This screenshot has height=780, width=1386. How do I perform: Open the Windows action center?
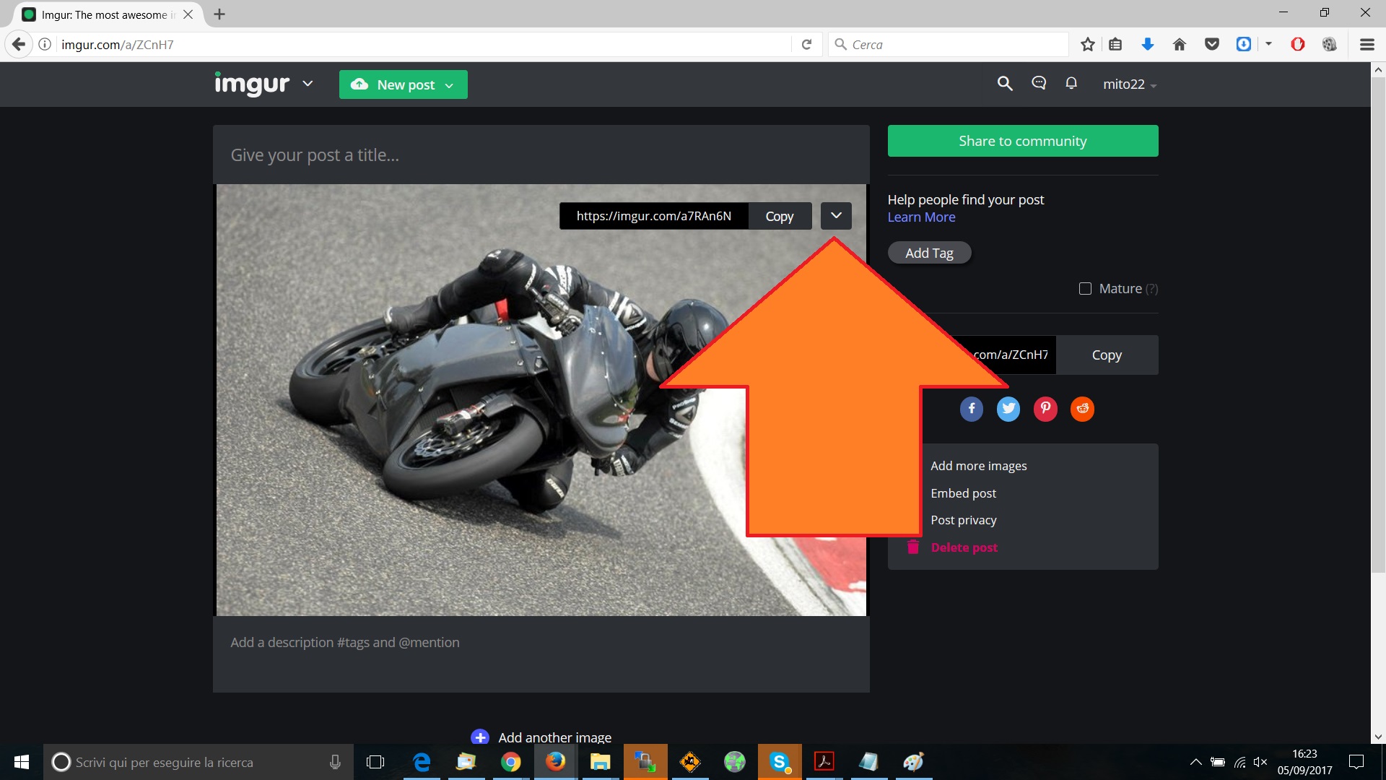(x=1356, y=762)
